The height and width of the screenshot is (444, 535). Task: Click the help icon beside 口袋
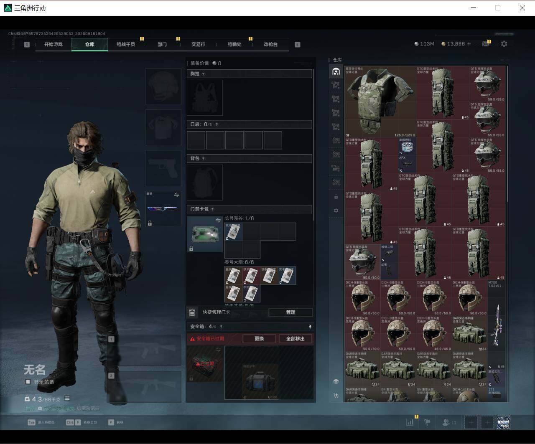(x=216, y=124)
